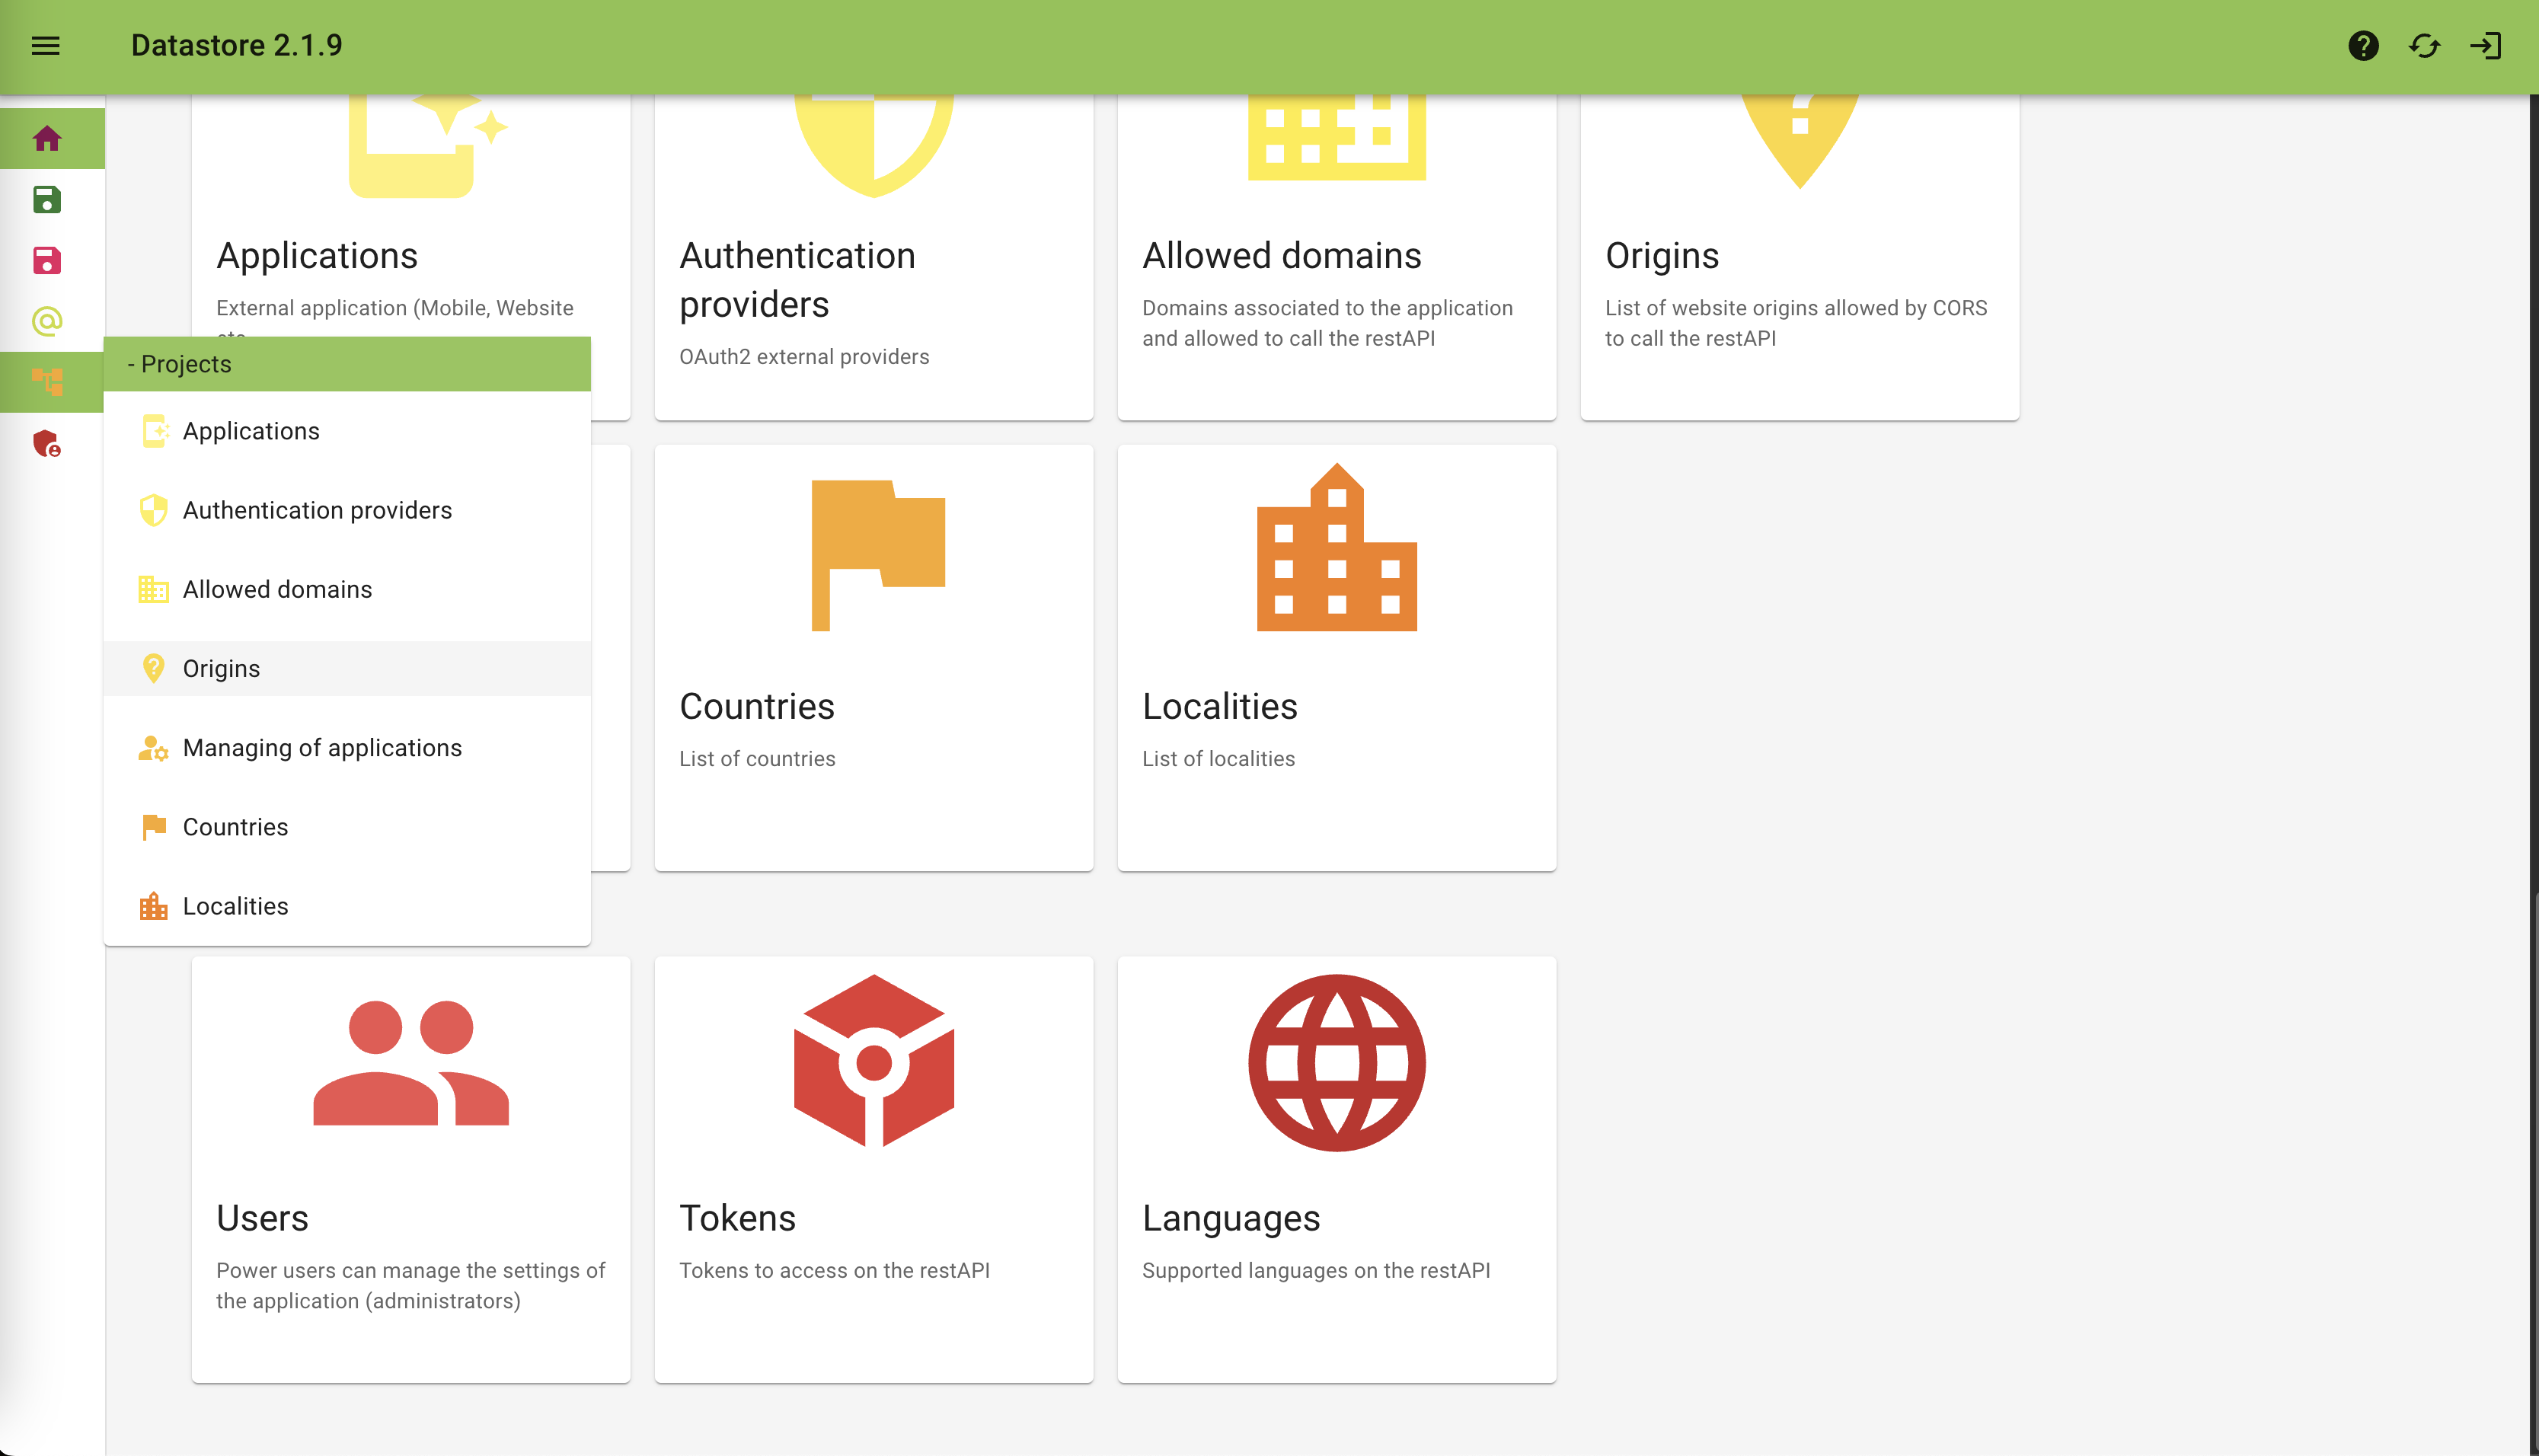Select Managing of applications menu entry
This screenshot has width=2539, height=1456.
pyautogui.click(x=322, y=748)
